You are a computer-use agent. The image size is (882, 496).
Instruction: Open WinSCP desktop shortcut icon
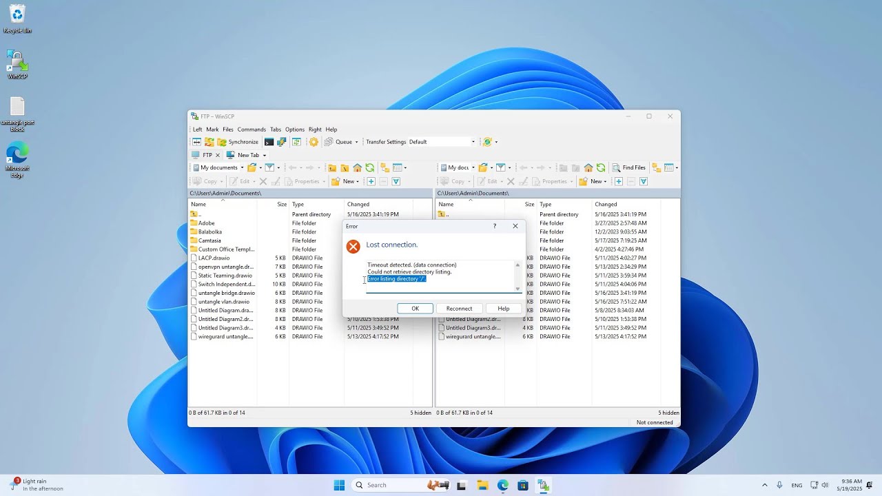point(17,64)
